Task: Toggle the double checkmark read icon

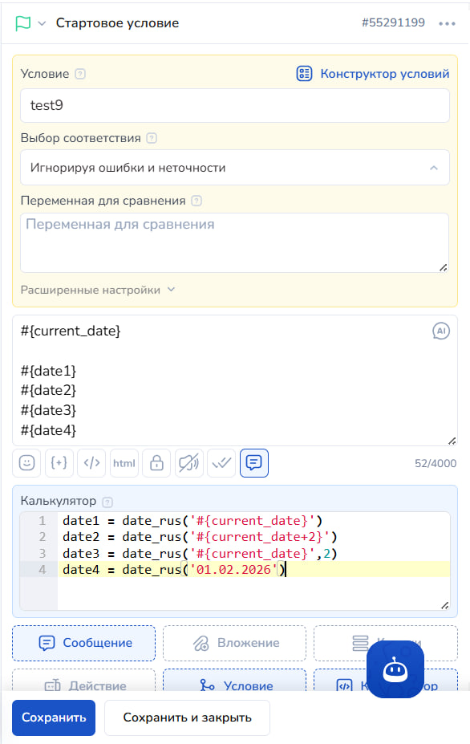Action: (x=221, y=462)
